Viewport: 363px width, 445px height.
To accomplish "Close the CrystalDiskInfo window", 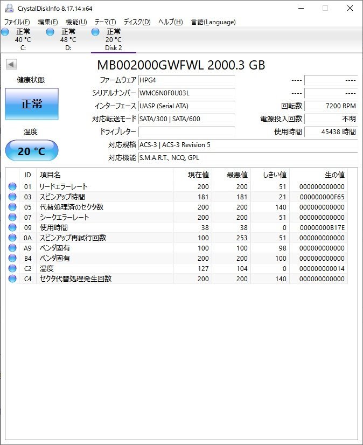I will coord(350,8).
